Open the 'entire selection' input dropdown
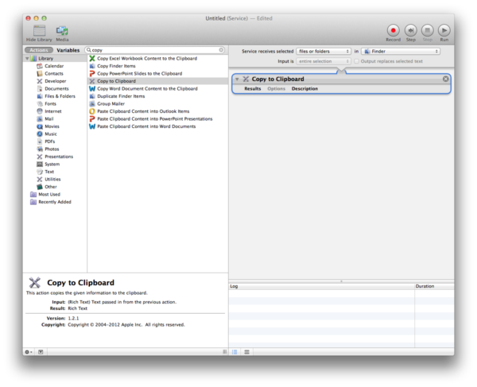 (x=324, y=61)
